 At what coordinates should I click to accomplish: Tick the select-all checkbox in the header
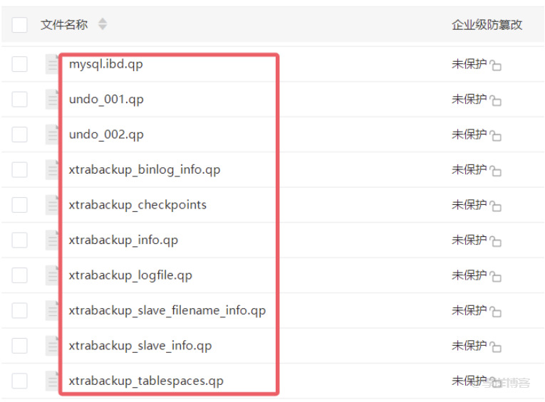tap(20, 25)
